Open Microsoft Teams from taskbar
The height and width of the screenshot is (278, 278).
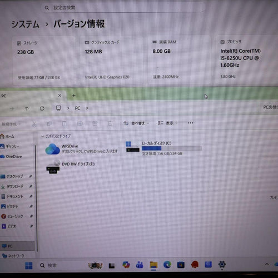point(140,265)
